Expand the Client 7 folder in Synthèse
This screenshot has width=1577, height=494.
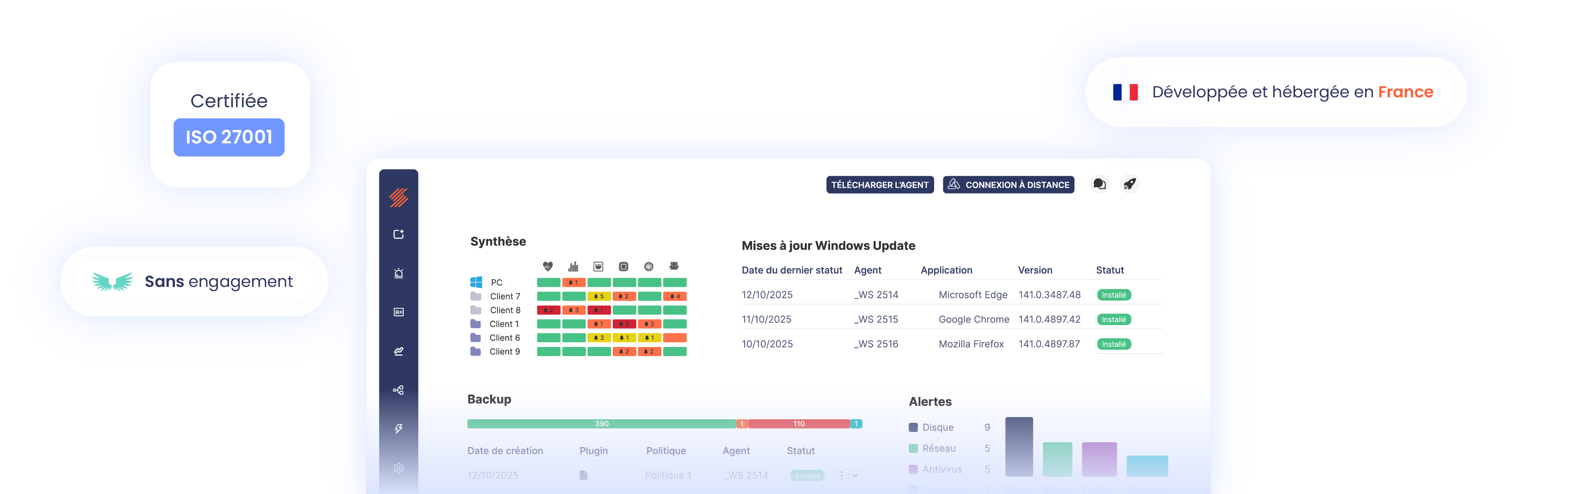coord(476,296)
